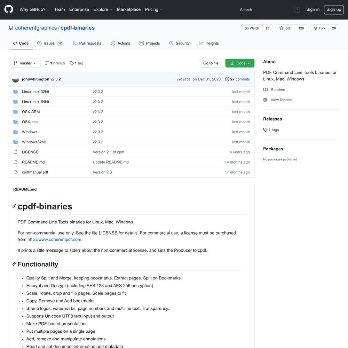The image size is (348, 348).
Task: Open the Readme link in About
Action: click(x=274, y=90)
